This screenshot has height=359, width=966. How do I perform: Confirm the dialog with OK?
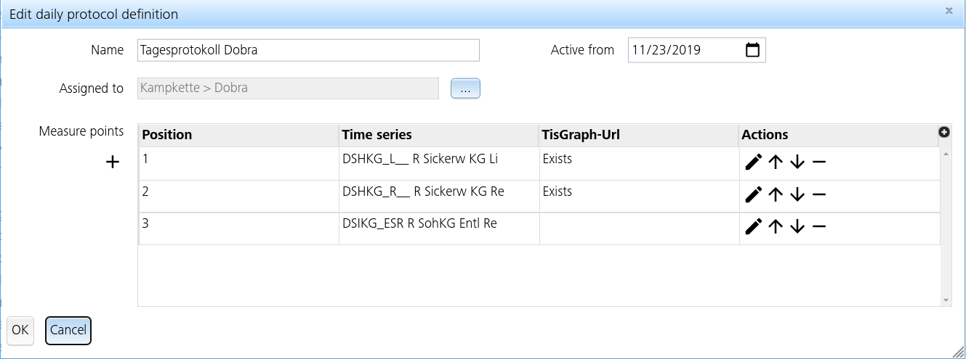pos(20,330)
